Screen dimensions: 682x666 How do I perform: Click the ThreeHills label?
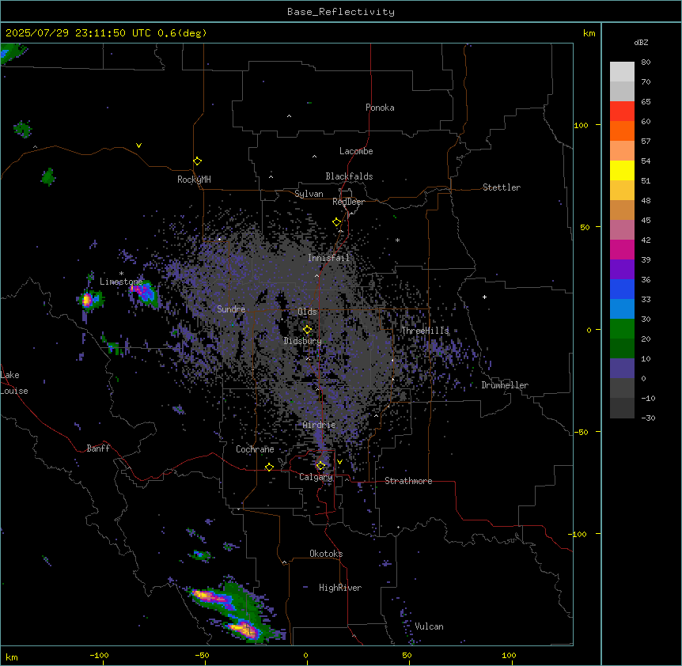425,331
